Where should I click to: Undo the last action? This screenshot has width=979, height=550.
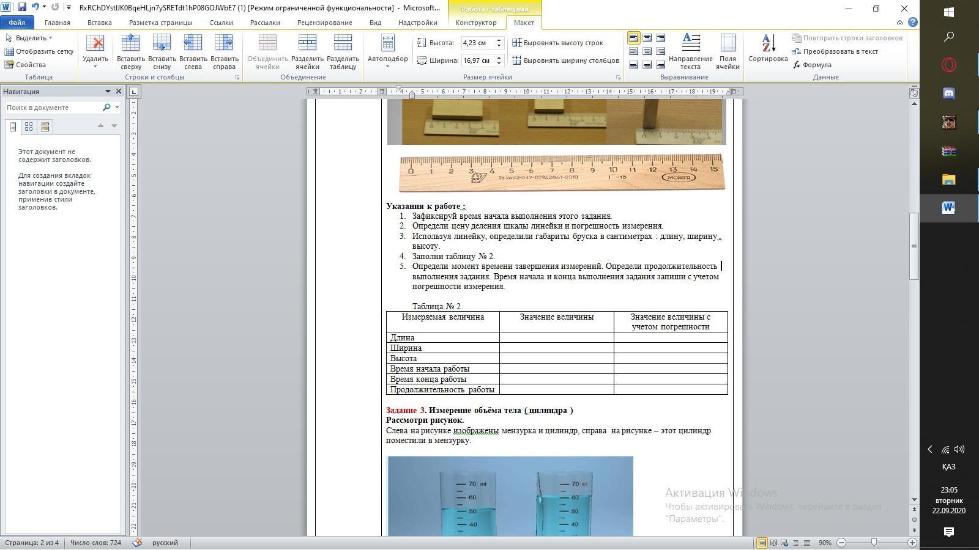coord(35,7)
